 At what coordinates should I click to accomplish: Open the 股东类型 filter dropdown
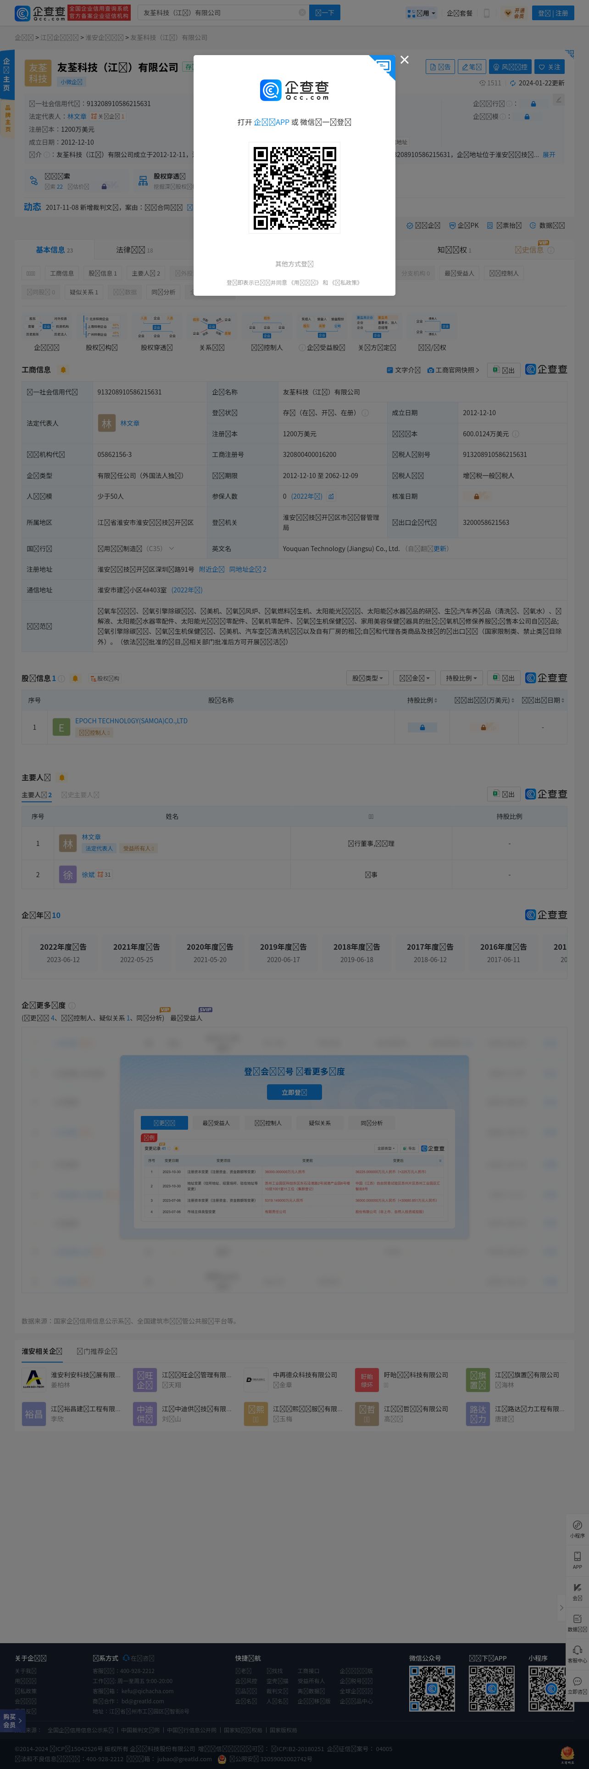point(367,678)
